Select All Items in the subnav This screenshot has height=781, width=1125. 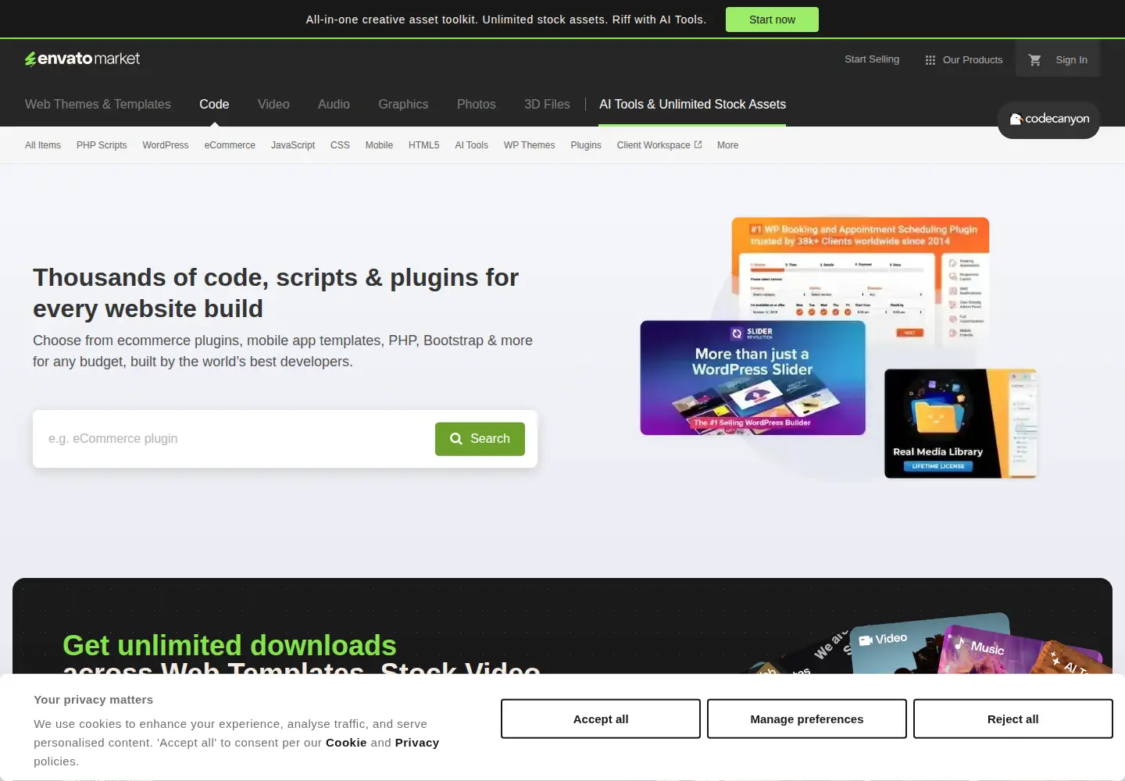43,145
